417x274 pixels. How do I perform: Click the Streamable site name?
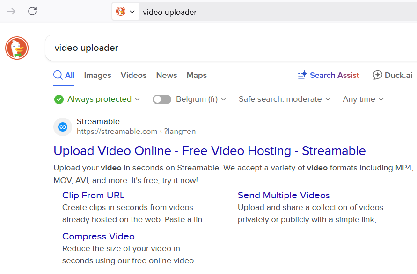98,121
